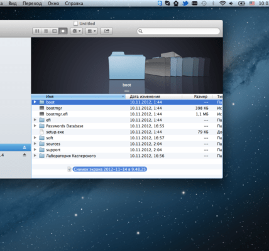The width and height of the screenshot is (269, 251).
Task: Switch to list view button
Action: (46, 31)
